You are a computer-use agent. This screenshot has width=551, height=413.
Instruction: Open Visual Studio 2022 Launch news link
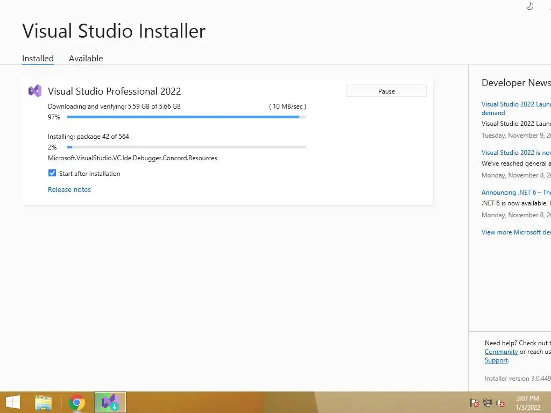[516, 108]
